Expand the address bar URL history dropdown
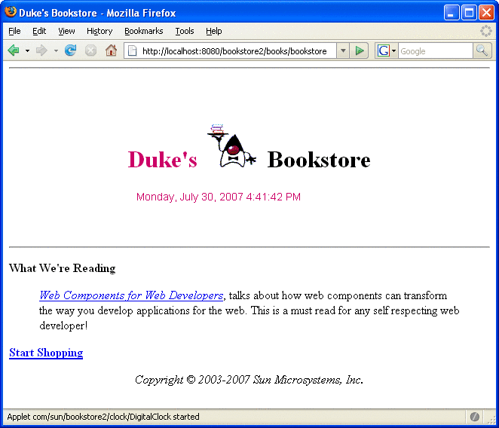This screenshot has height=428, width=499. [343, 50]
